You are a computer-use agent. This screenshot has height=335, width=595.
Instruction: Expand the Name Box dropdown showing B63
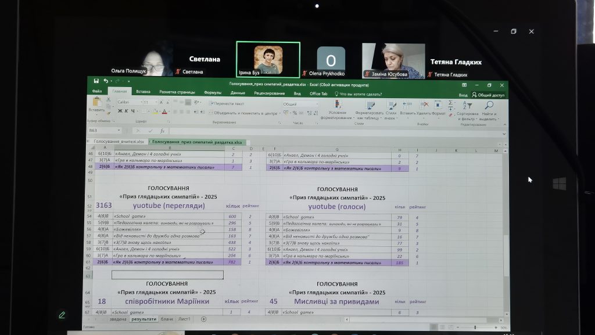[x=119, y=131]
